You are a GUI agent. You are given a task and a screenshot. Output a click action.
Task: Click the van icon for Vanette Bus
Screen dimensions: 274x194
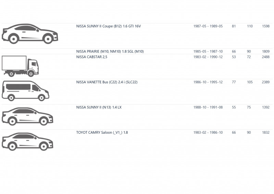point(25,91)
